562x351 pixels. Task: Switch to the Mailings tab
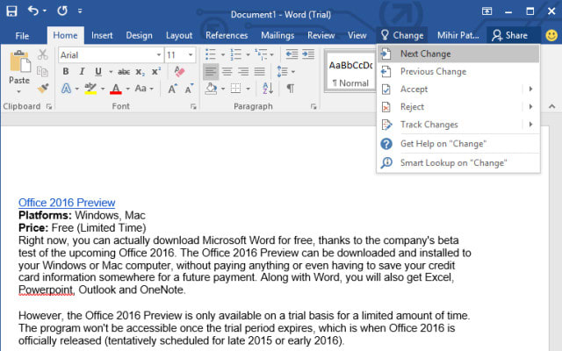click(x=277, y=35)
